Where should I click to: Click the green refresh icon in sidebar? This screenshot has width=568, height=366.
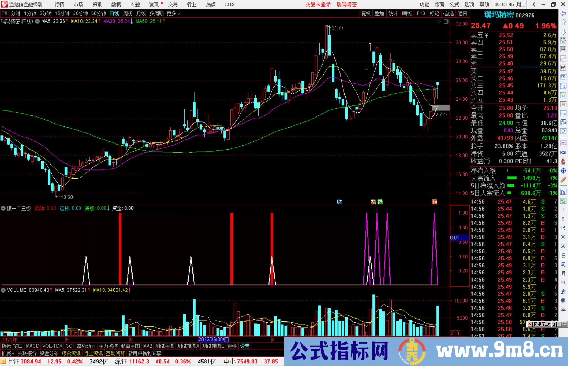click(x=563, y=201)
